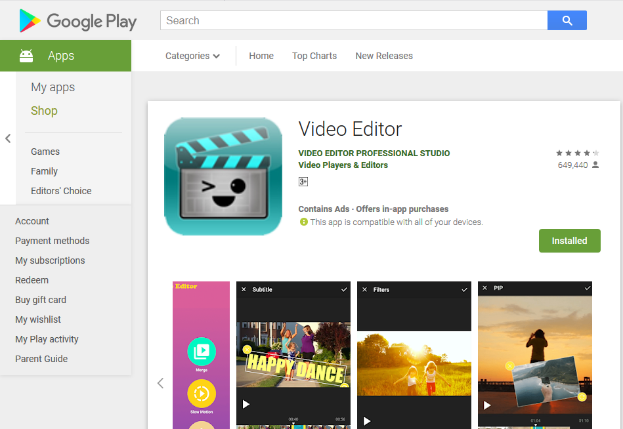This screenshot has width=623, height=429.
Task: Open Family in the sidebar
Action: [x=44, y=171]
